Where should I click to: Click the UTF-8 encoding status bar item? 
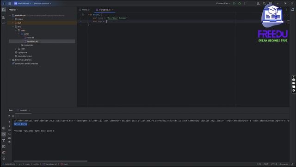(274, 164)
